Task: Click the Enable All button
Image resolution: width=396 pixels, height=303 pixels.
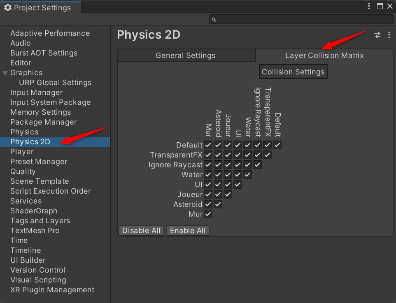Action: (188, 230)
